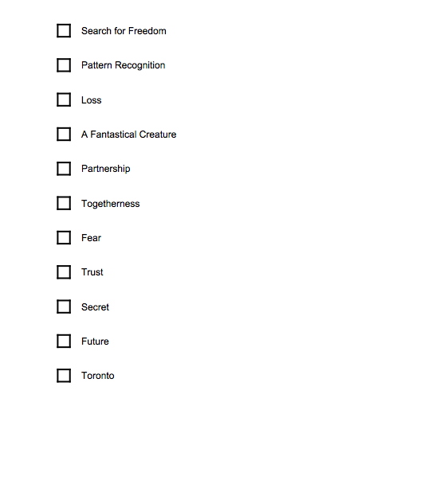Mark the Toronto checkbox
This screenshot has height=484, width=432.
click(64, 376)
